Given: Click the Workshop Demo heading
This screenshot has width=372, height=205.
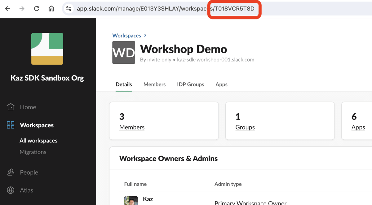Looking at the screenshot, I should point(184,49).
